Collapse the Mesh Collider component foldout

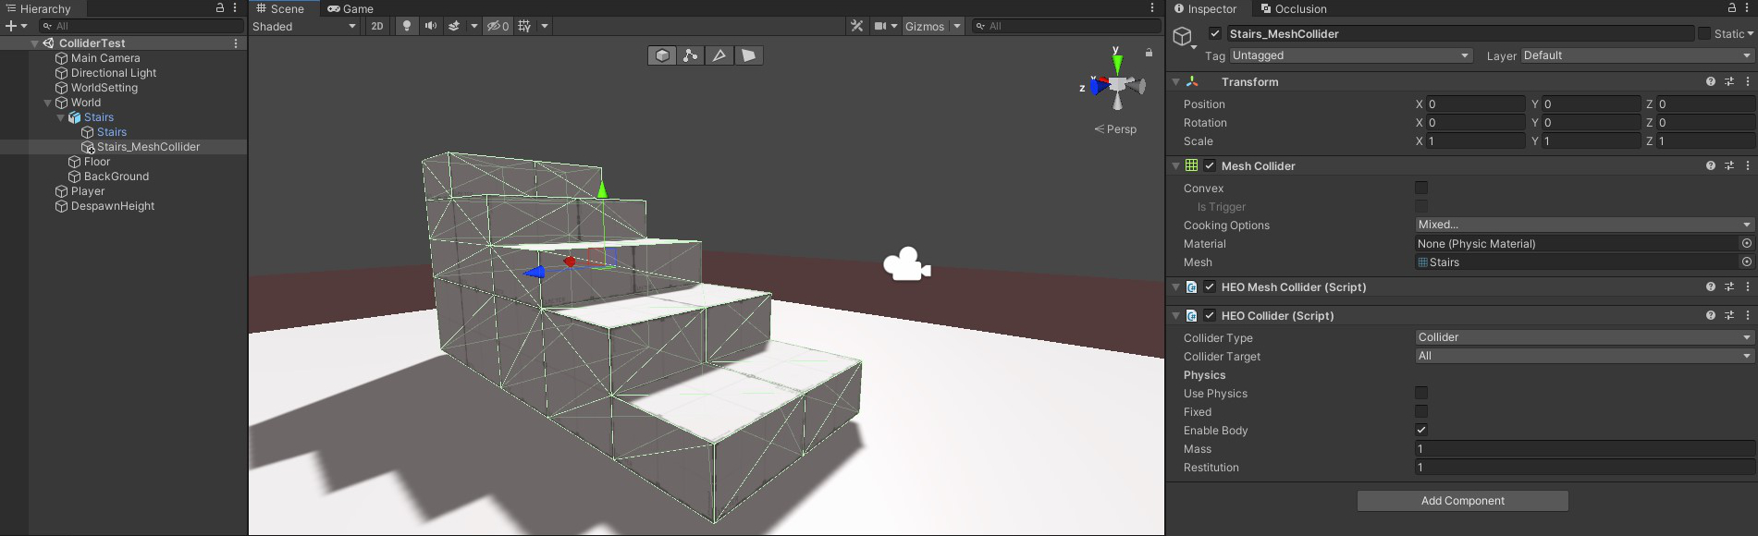[1176, 165]
